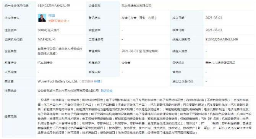
Task: Select the 登记状态 label cell
Action: 103,18
